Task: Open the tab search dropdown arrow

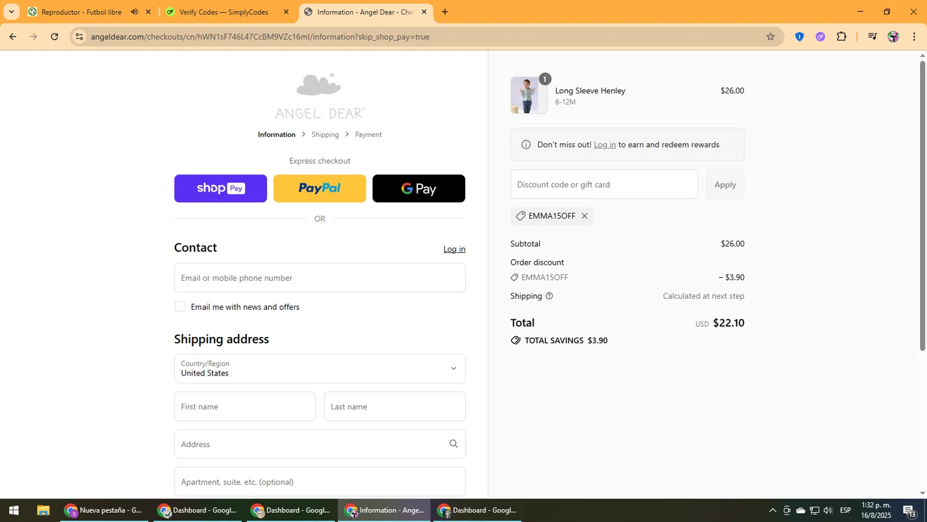Action: click(11, 12)
